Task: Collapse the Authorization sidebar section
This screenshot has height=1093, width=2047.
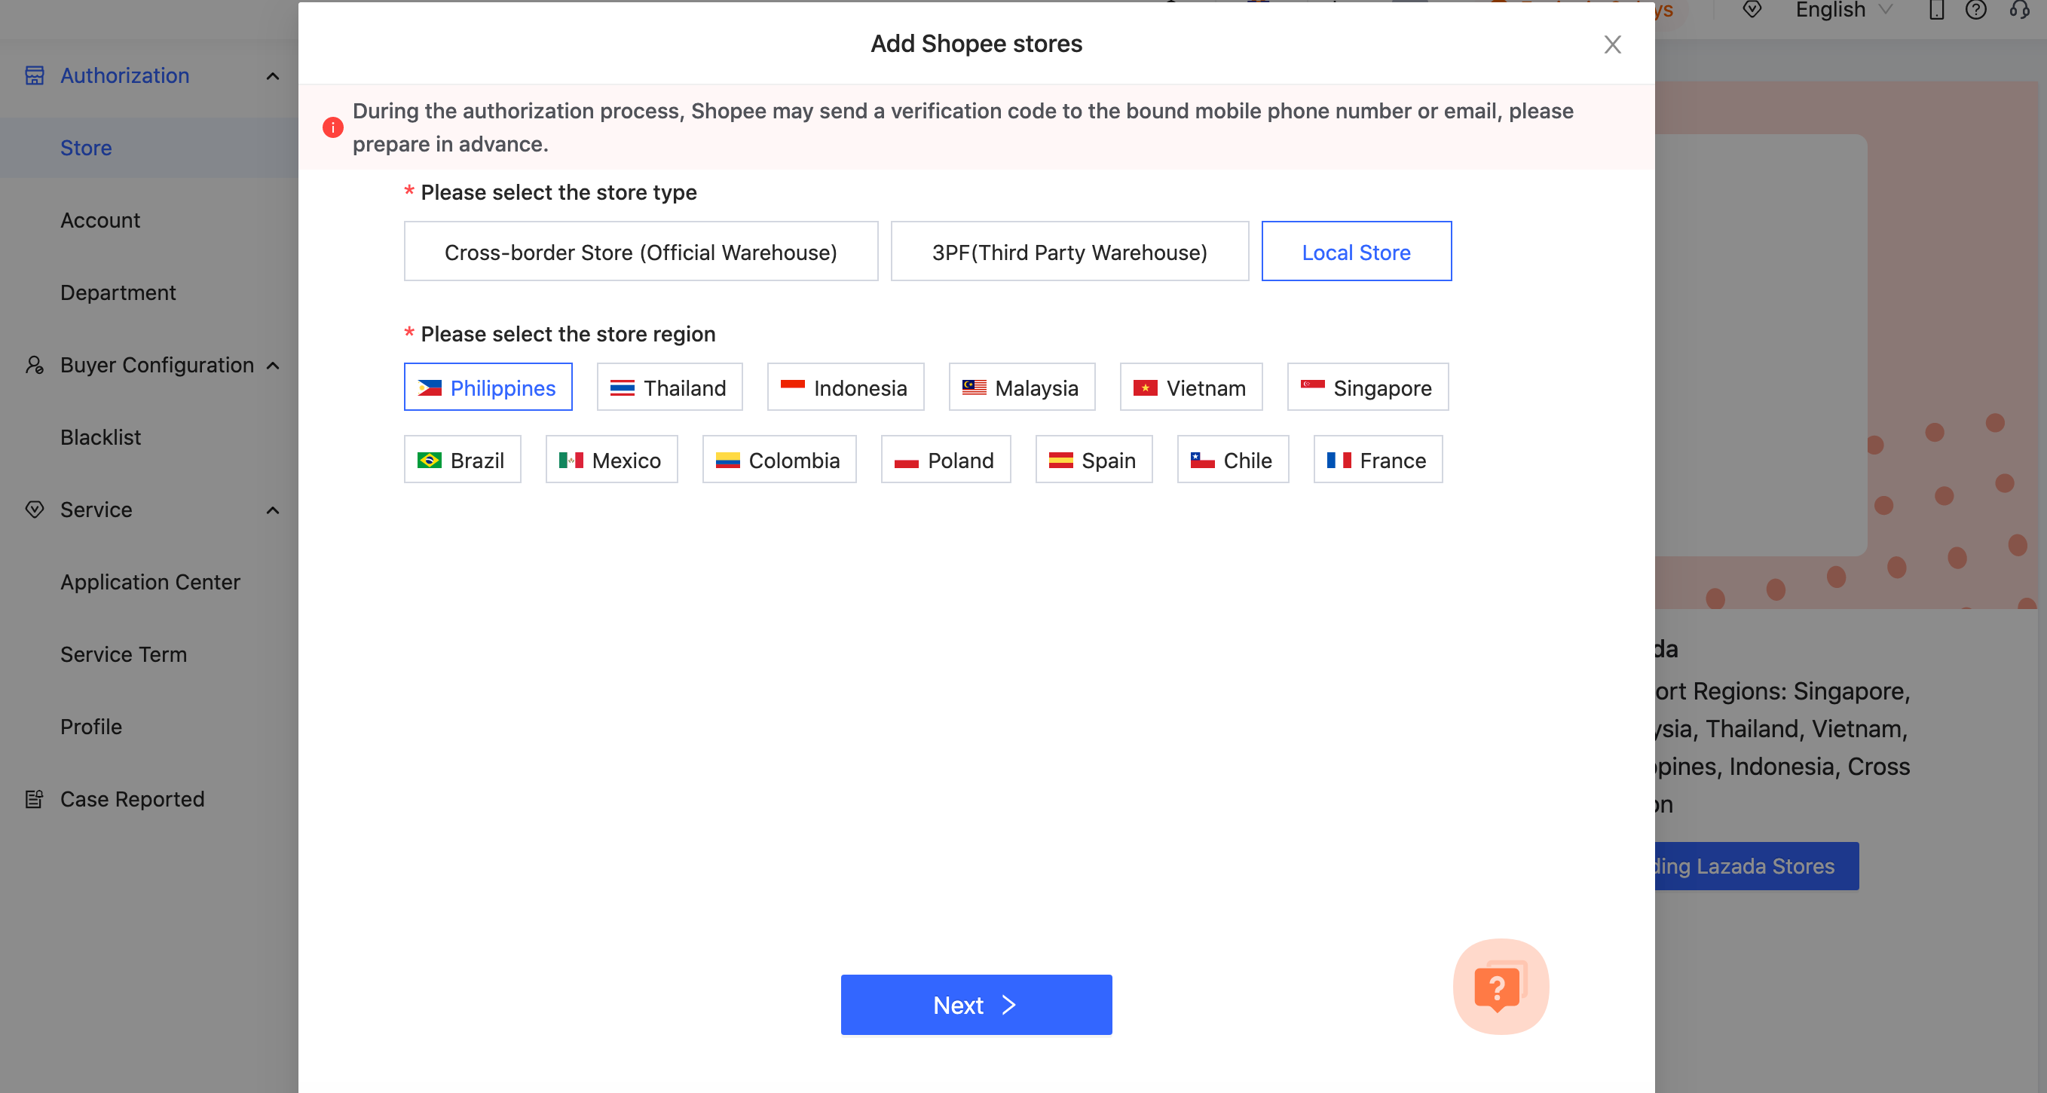Action: coord(273,75)
